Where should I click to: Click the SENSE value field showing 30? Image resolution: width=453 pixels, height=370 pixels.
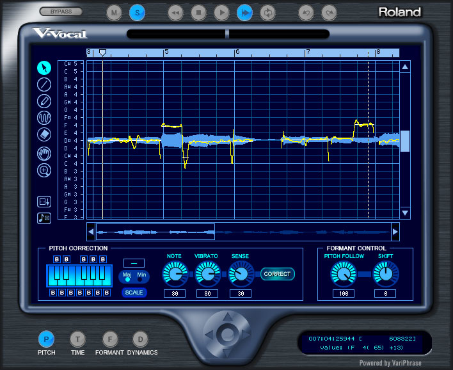[x=241, y=293]
